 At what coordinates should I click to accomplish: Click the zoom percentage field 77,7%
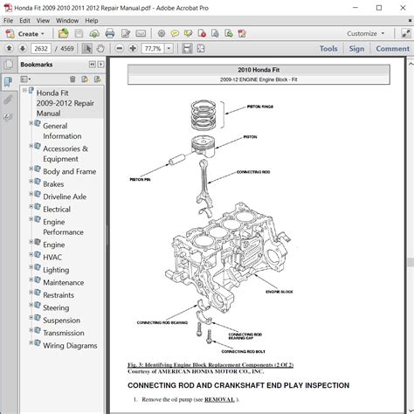(x=153, y=49)
